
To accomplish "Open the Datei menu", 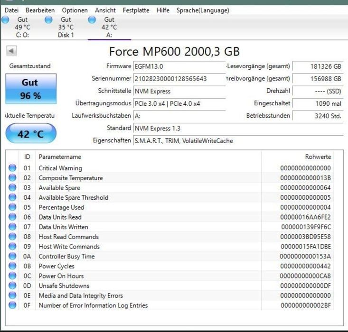I will tap(11, 10).
